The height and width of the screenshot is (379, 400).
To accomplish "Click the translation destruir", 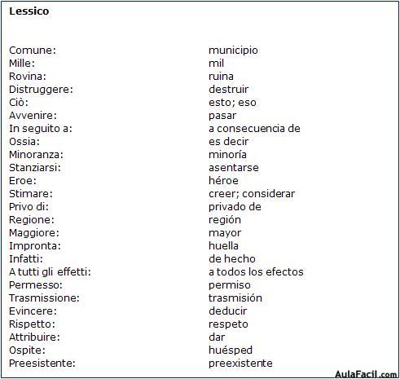I will point(229,90).
